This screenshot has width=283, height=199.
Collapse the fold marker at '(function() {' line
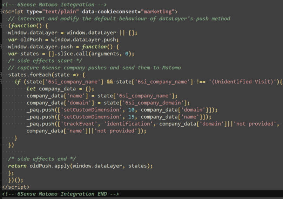click(x=1, y=26)
